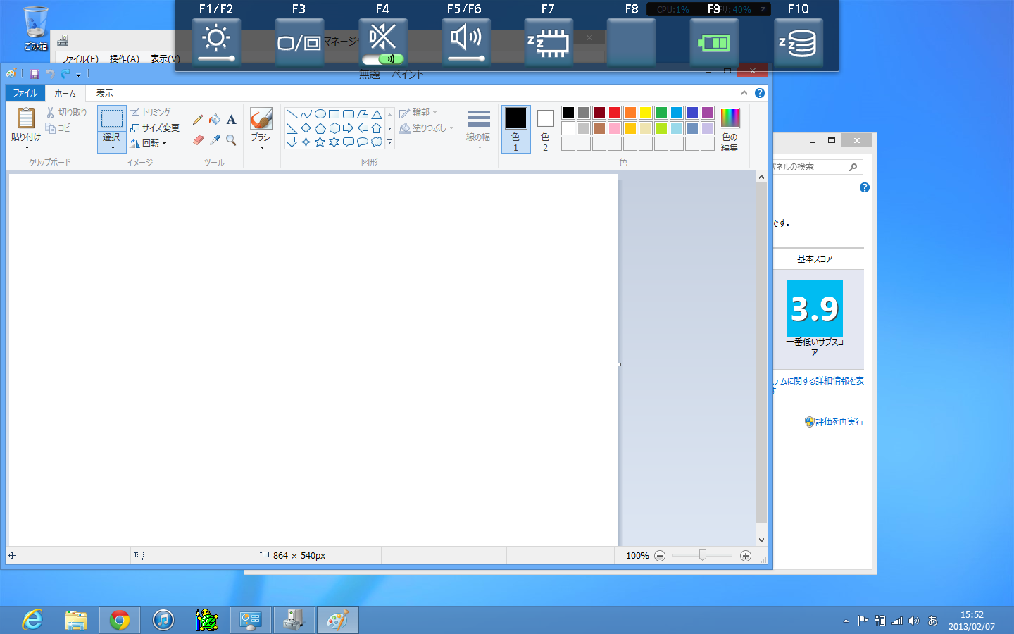Click the Magnifier tool

(231, 140)
